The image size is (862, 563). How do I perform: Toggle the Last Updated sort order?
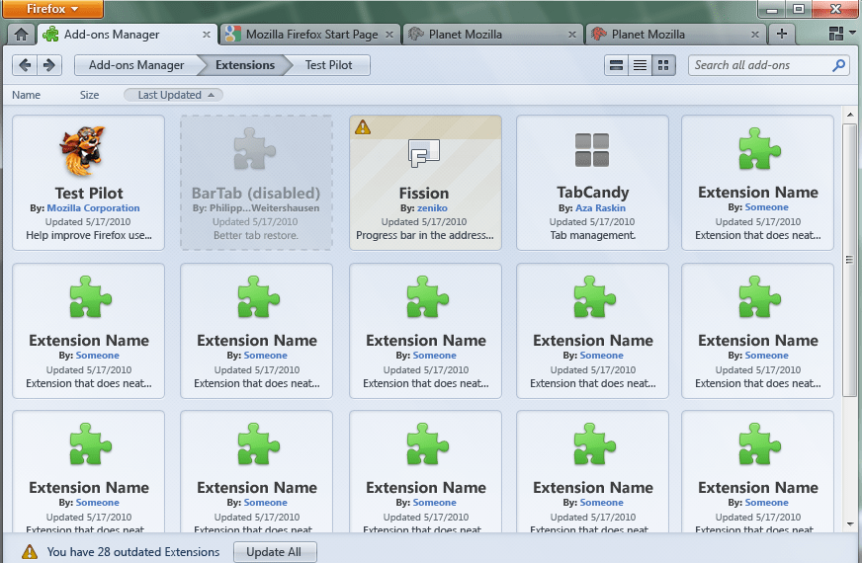click(173, 95)
